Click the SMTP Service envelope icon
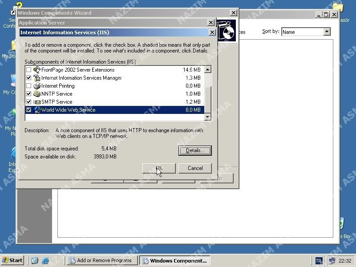 pyautogui.click(x=37, y=102)
